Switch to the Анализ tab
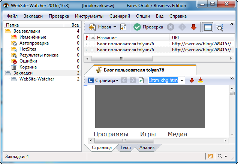 click(147, 148)
